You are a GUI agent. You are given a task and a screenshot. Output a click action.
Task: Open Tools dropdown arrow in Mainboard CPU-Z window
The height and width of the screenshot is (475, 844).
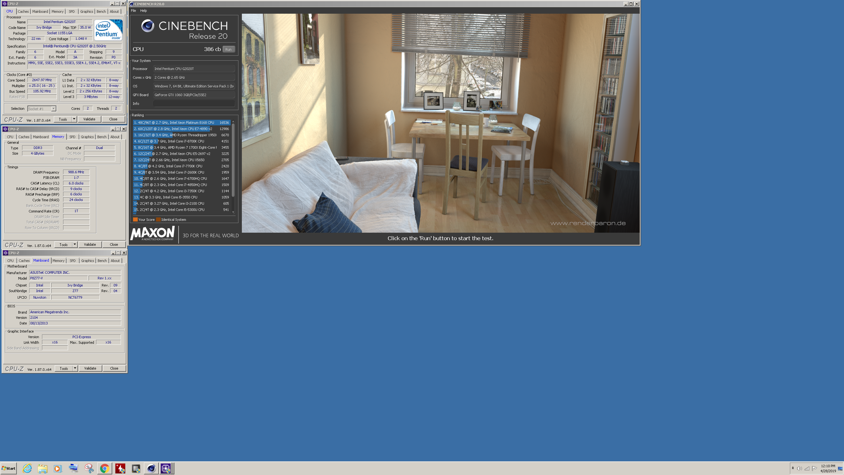pos(75,368)
